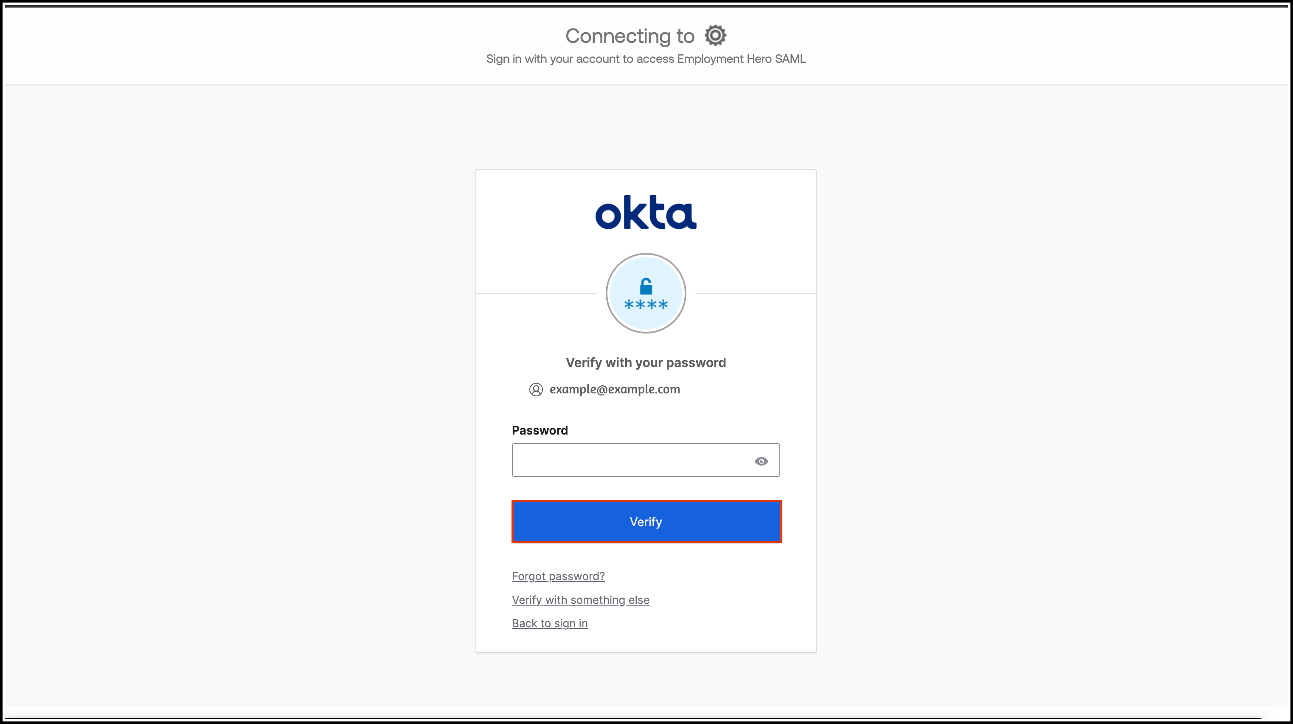Viewport: 1293px width, 724px height.
Task: Click the gear icon beside 'Connecting to'
Action: (x=715, y=36)
